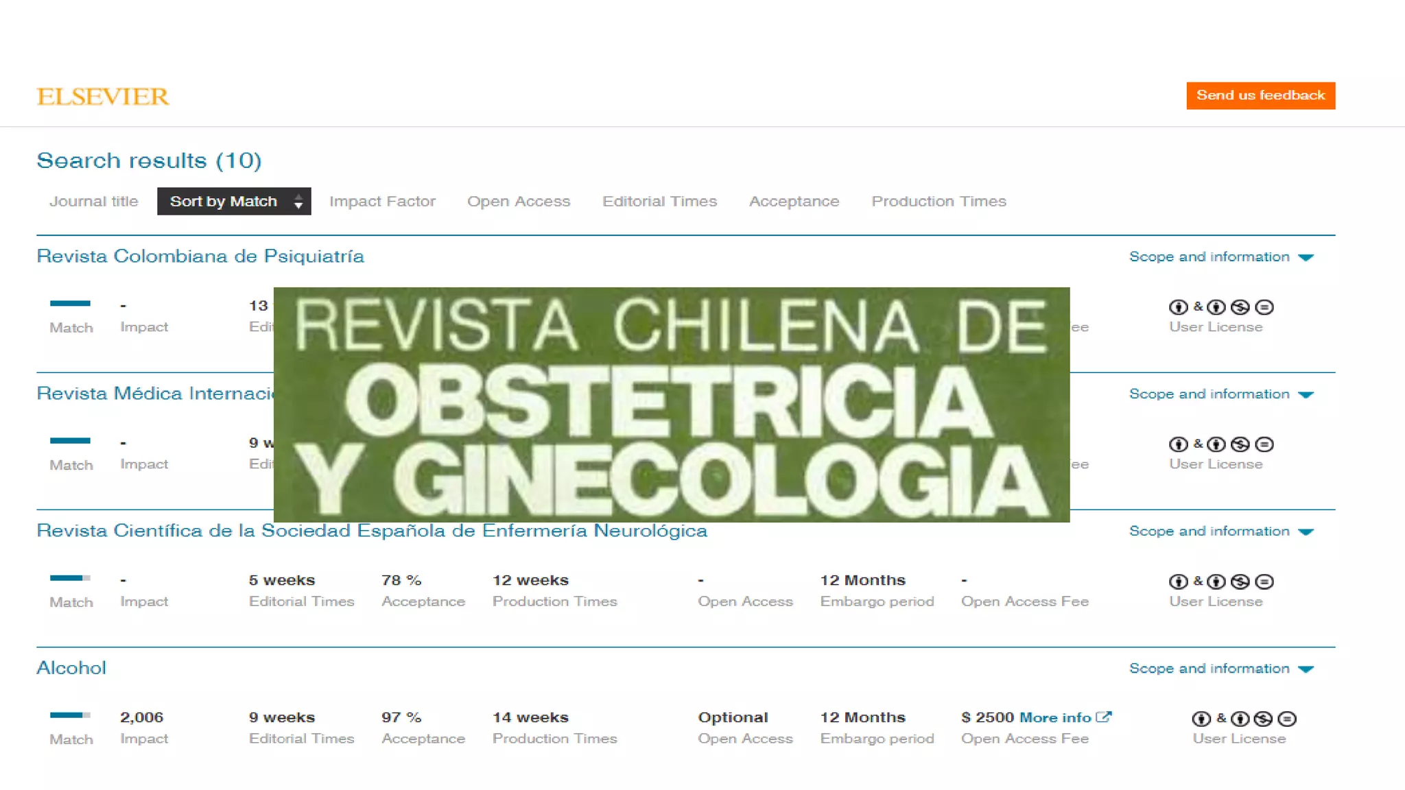Sort results by Open Access

tap(519, 201)
